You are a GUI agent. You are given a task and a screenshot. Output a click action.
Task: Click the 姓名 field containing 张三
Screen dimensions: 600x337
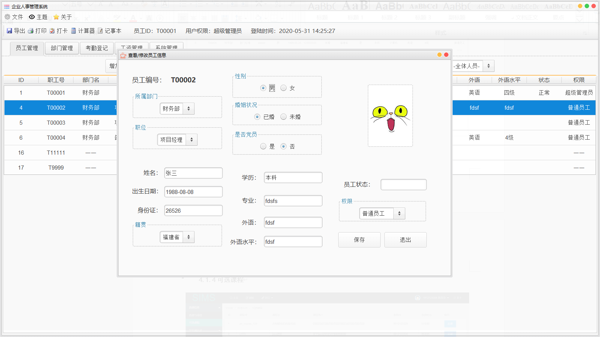pos(193,173)
